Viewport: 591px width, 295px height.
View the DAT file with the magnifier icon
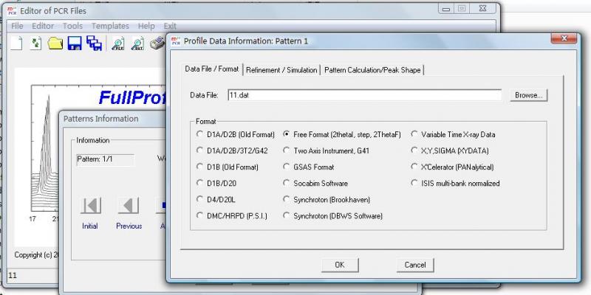click(137, 44)
